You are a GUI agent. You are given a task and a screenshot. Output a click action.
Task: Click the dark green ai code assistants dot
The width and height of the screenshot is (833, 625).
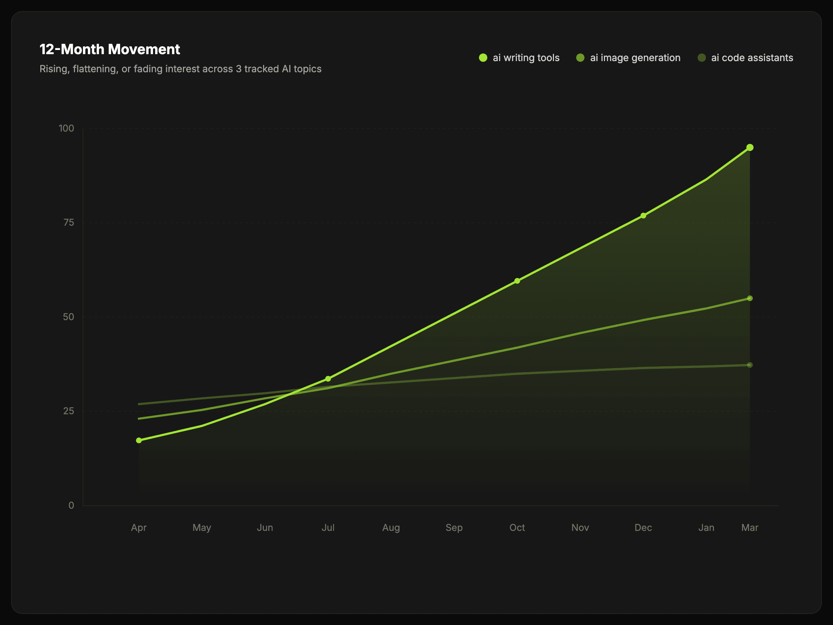coord(701,58)
